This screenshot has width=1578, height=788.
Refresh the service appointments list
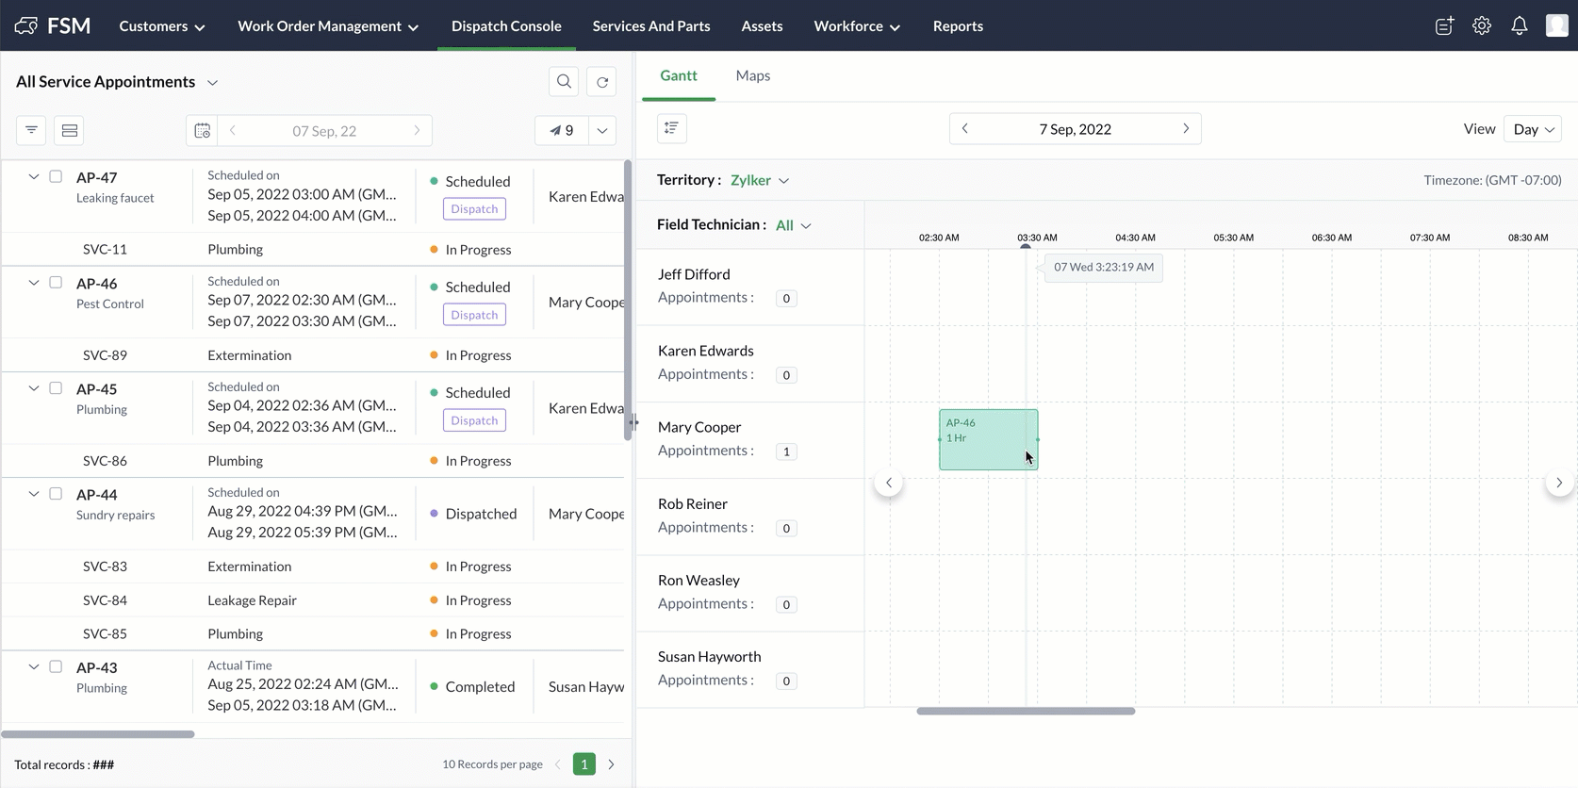(x=601, y=82)
